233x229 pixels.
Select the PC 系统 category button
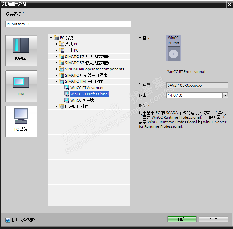click(21, 122)
